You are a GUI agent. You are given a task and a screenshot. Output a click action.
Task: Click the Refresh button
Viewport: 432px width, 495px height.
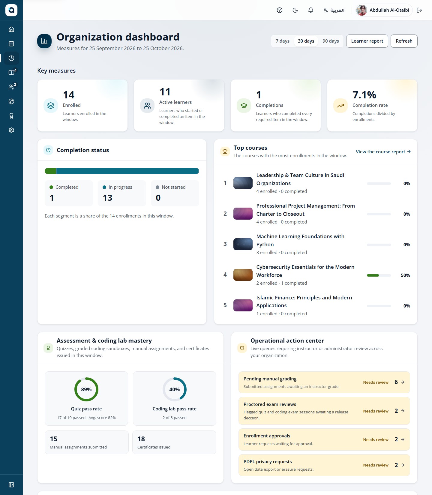404,41
